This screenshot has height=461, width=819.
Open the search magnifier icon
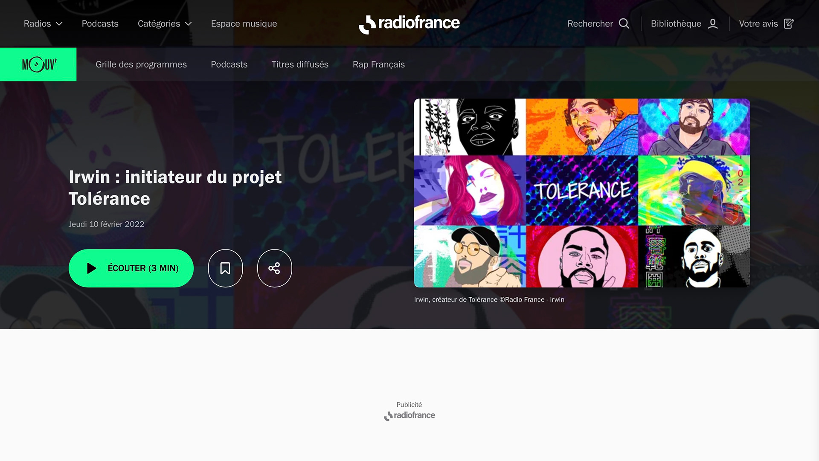click(x=624, y=23)
